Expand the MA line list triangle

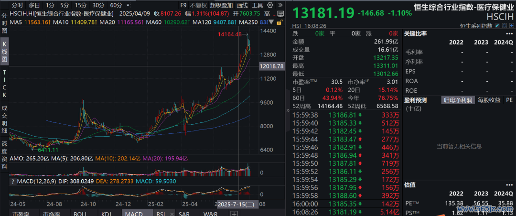click(271, 22)
